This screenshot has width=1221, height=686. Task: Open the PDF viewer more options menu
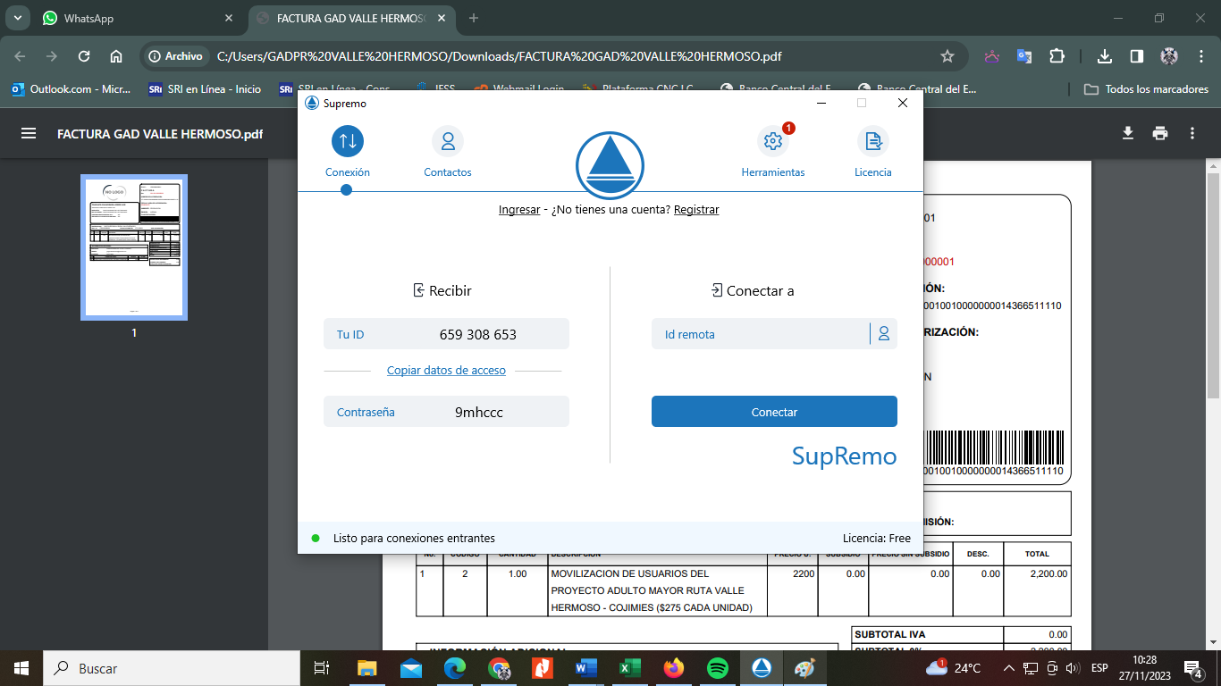[1192, 134]
